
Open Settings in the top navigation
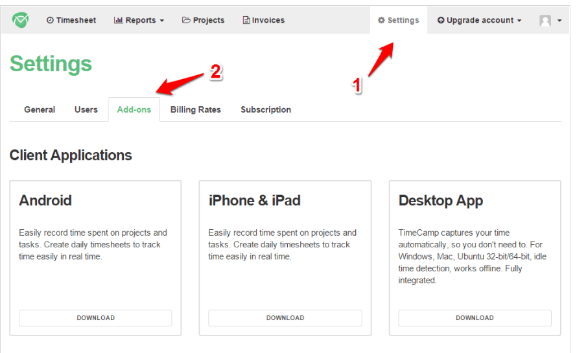pyautogui.click(x=399, y=20)
